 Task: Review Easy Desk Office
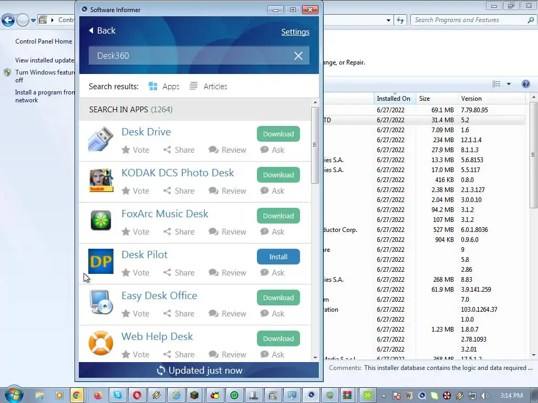tap(227, 314)
